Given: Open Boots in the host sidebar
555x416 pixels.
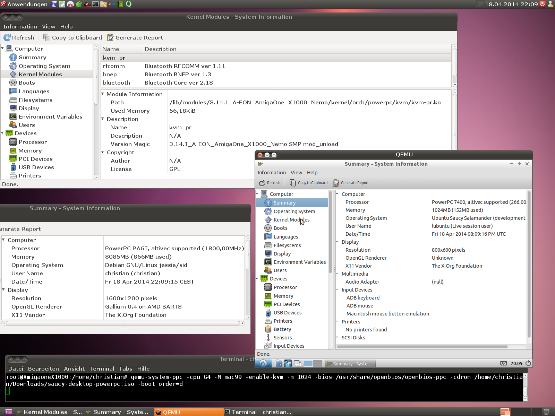Looking at the screenshot, I should 26,83.
